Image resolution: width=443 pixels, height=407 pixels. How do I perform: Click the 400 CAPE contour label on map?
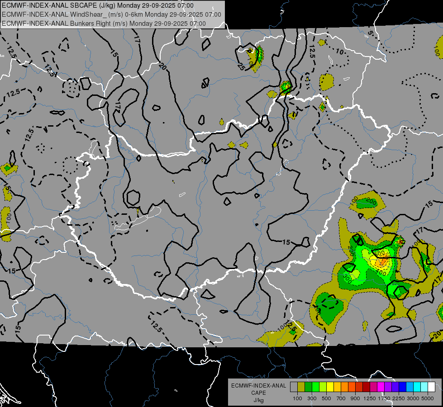(x=381, y=273)
